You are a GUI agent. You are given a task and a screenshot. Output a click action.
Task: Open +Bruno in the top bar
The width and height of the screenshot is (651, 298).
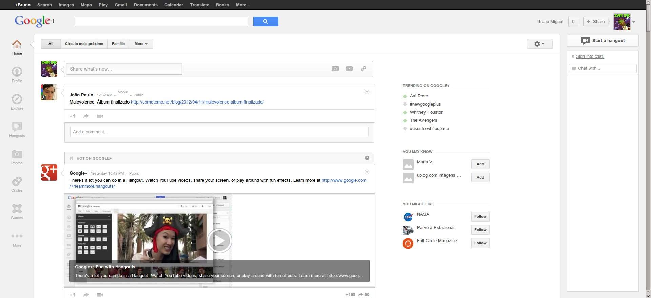click(x=23, y=5)
